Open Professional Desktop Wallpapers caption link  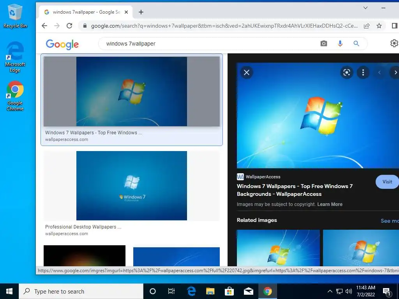click(x=83, y=227)
